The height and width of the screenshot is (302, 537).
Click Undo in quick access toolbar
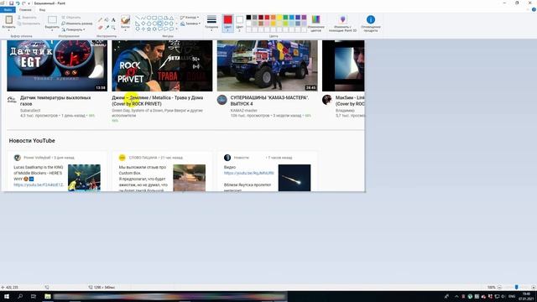18,3
